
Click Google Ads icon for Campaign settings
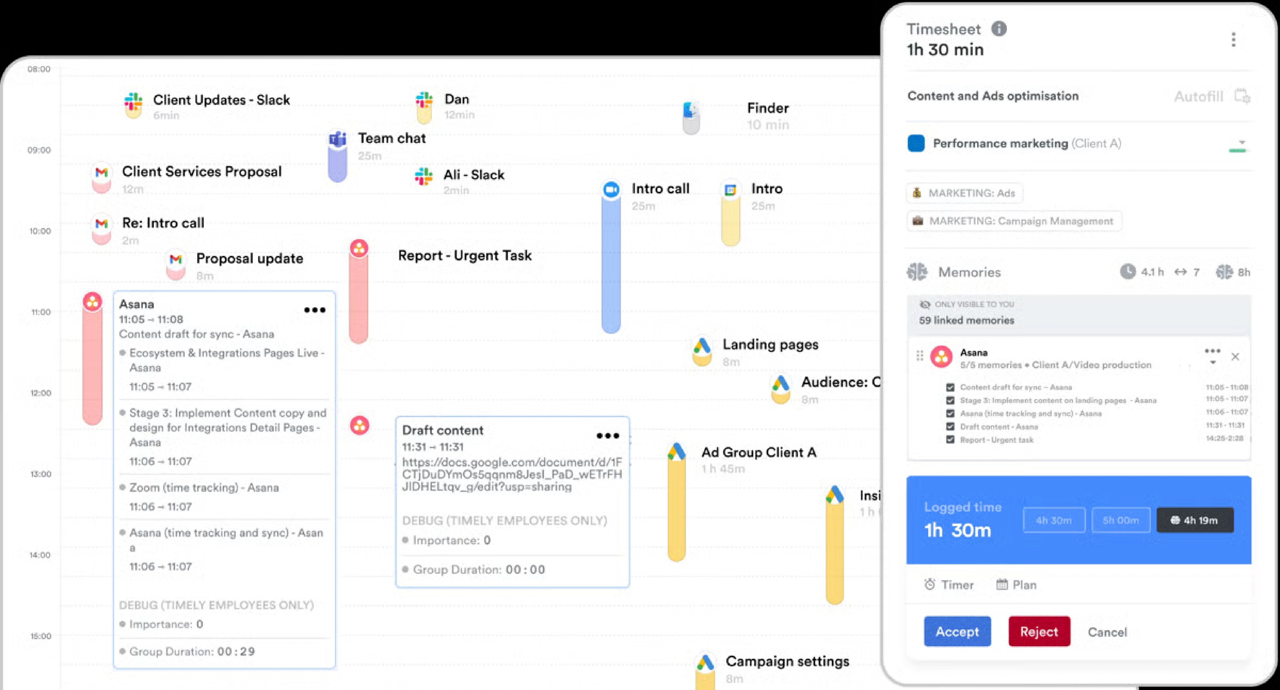click(x=705, y=662)
